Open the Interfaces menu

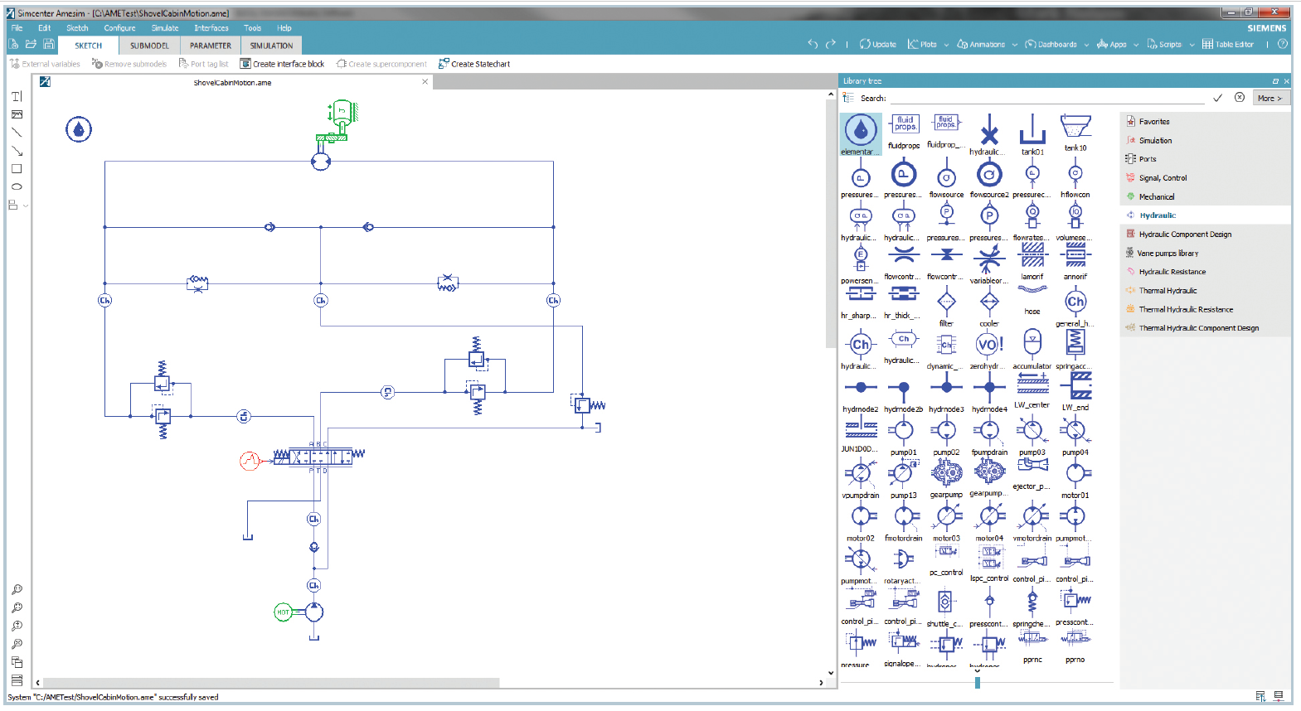pyautogui.click(x=211, y=27)
